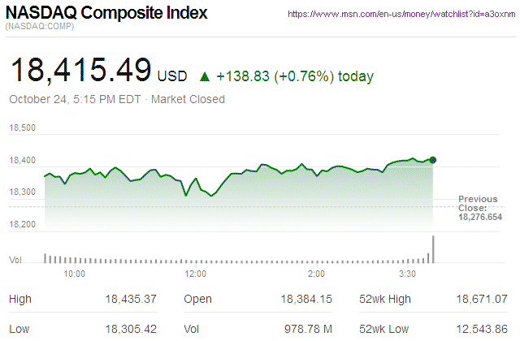Image resolution: width=520 pixels, height=341 pixels.
Task: Click the NASDAQ Composite Index title
Action: 106,14
